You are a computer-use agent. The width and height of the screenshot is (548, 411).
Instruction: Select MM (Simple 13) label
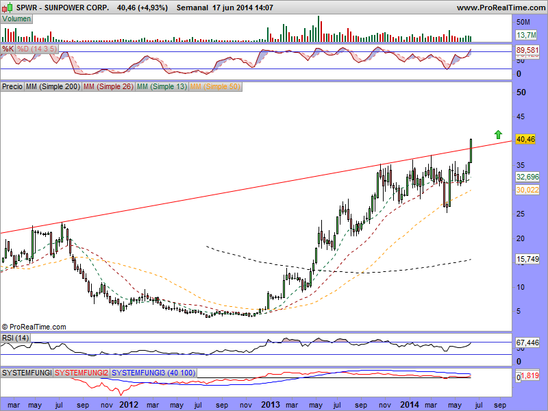[162, 86]
